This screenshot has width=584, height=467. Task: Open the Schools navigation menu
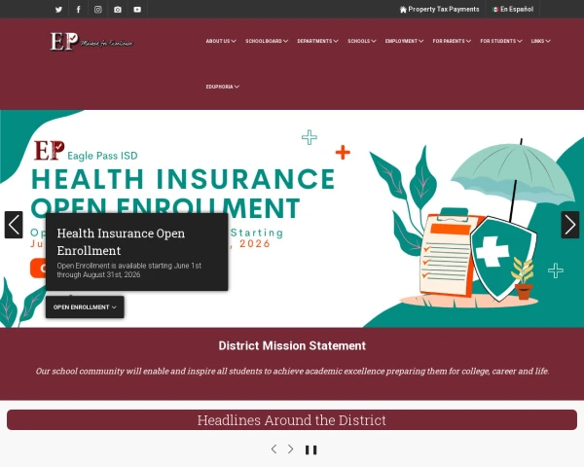pyautogui.click(x=362, y=41)
